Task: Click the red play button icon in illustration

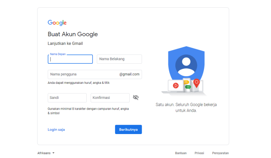Action: (176, 85)
